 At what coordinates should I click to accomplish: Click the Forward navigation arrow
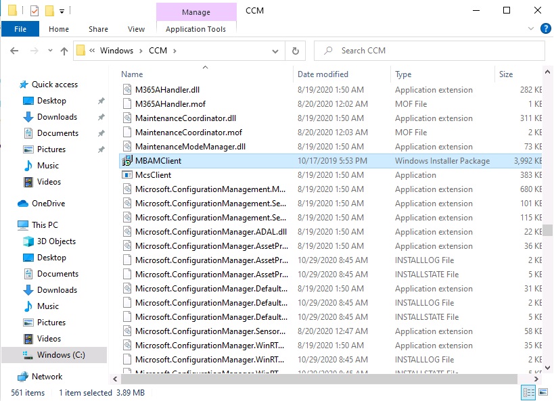coord(34,51)
